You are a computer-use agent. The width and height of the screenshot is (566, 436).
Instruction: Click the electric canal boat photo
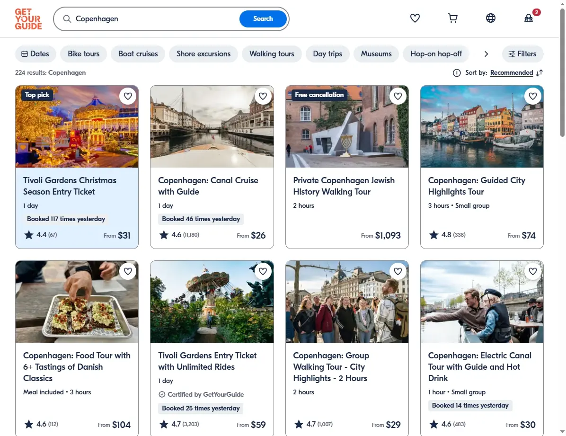[x=482, y=302]
